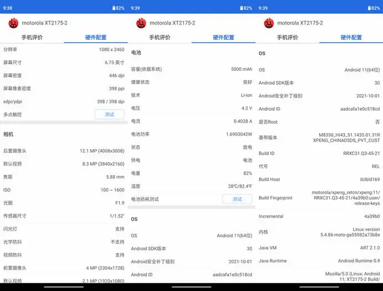Select the 1080 x 2460 resolution value
Viewport: 383px width, 291px height.
pos(112,49)
